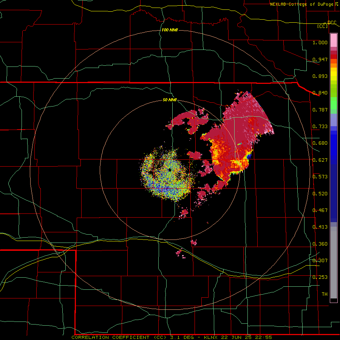The image size is (340, 340).
Task: Click the 0.733 scale value
Action: [x=320, y=127]
